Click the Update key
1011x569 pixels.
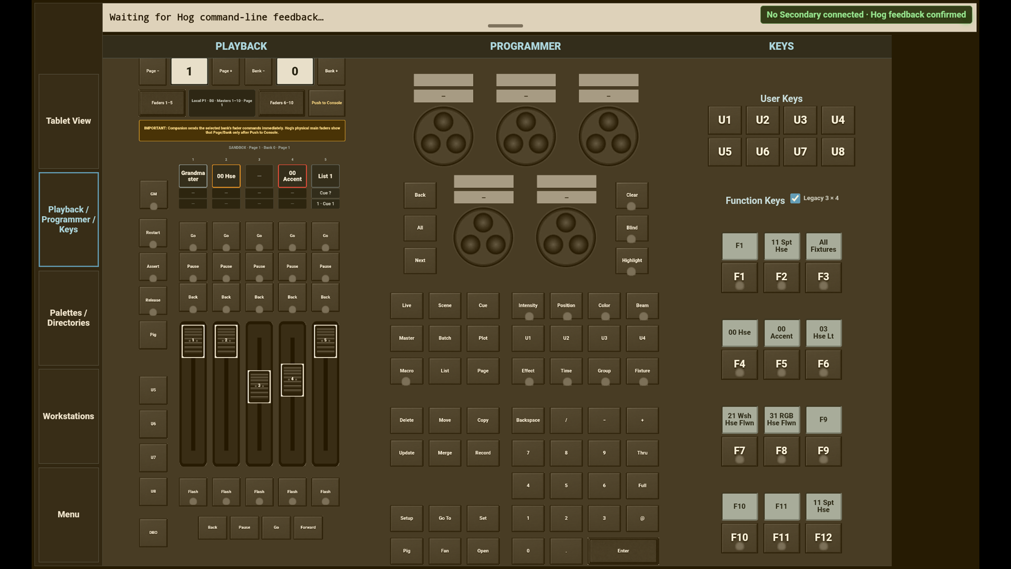pyautogui.click(x=407, y=453)
